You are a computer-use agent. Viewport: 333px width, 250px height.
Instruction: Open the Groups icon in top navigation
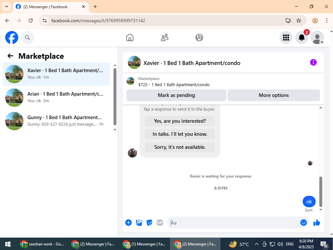point(199,38)
